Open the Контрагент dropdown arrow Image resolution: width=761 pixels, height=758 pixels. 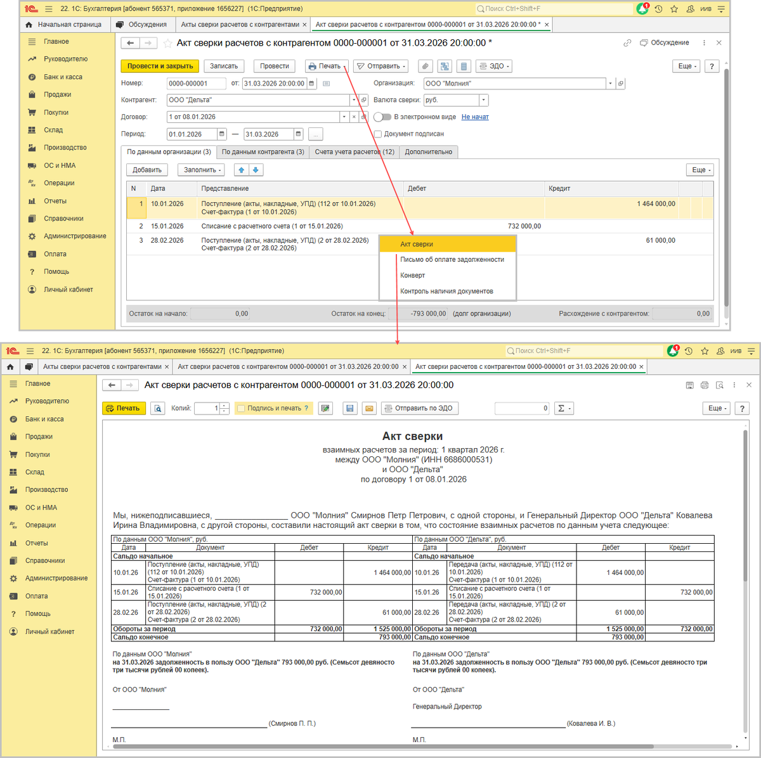click(x=354, y=100)
